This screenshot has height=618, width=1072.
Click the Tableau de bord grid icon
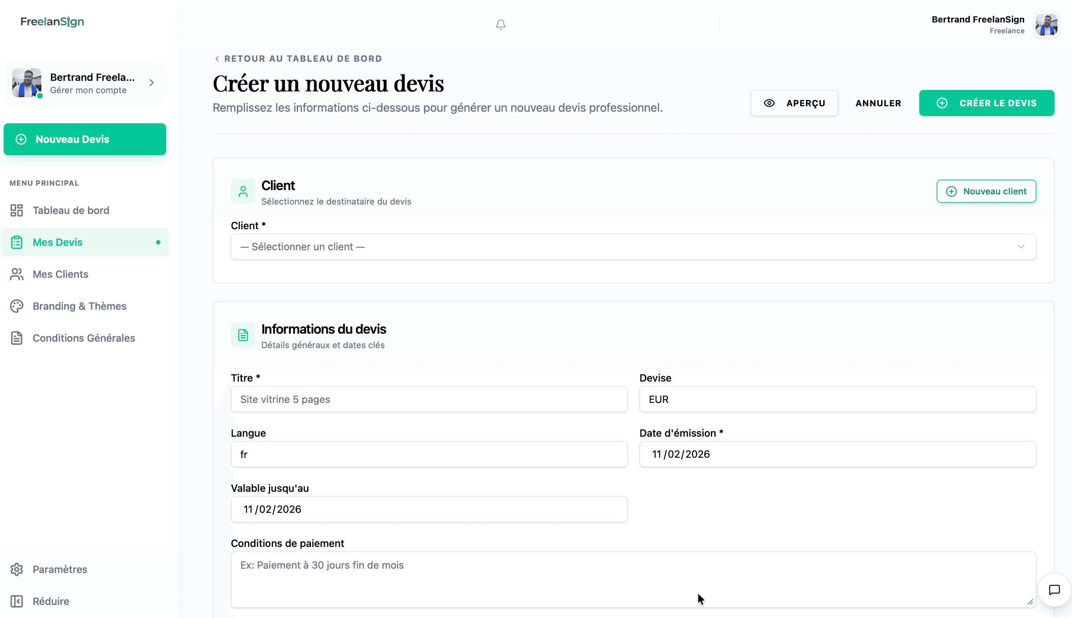(x=17, y=210)
